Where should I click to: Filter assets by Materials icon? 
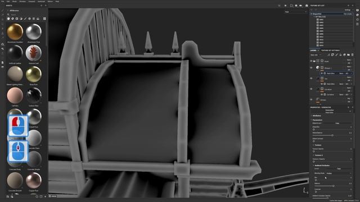pos(8,19)
